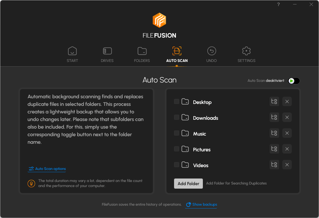This screenshot has height=218, width=319.
Task: Click the lightbulb hint icon
Action: 31,183
